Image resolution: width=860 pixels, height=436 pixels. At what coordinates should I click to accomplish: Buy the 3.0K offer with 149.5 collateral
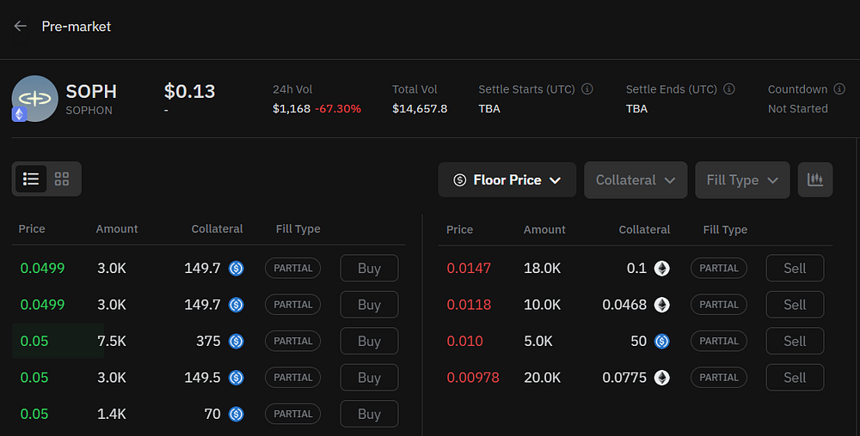(369, 378)
